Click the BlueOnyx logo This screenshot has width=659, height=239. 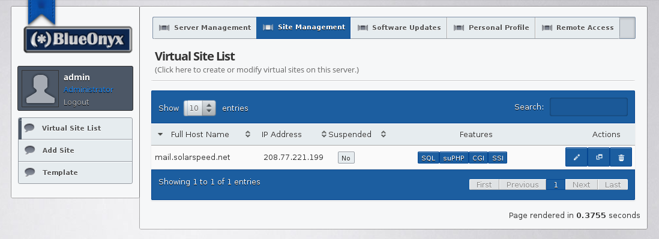(x=78, y=40)
